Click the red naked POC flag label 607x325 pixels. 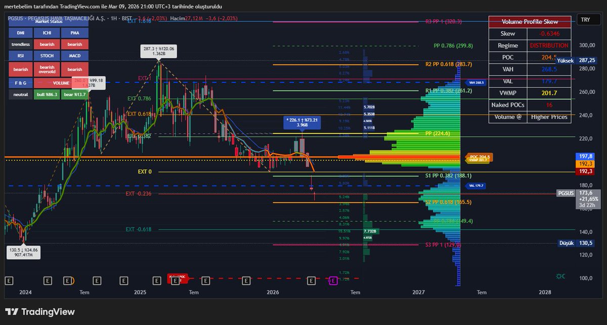coord(178,277)
